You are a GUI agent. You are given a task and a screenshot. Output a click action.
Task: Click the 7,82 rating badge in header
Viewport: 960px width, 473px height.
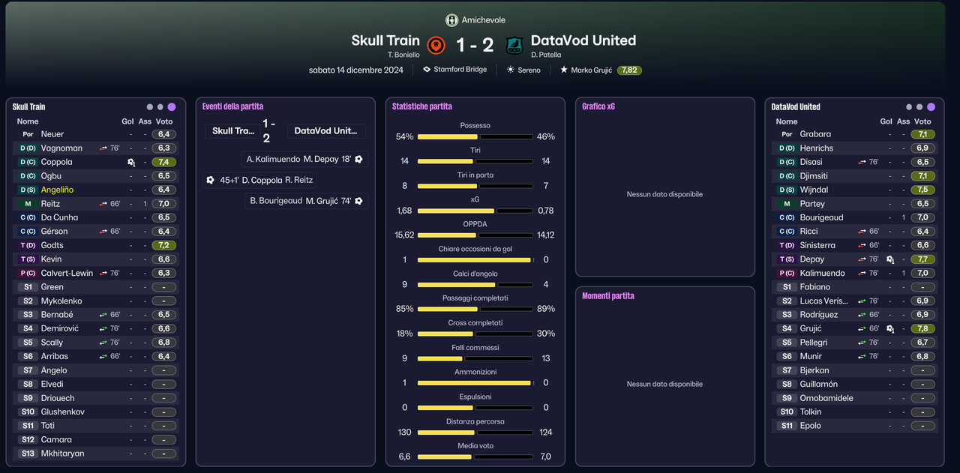[x=629, y=70]
